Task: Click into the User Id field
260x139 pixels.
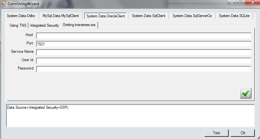Action: [144, 61]
